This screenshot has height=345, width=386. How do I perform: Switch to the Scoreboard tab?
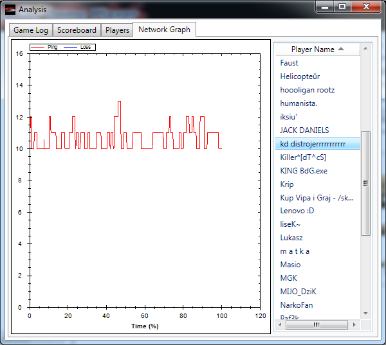[77, 30]
